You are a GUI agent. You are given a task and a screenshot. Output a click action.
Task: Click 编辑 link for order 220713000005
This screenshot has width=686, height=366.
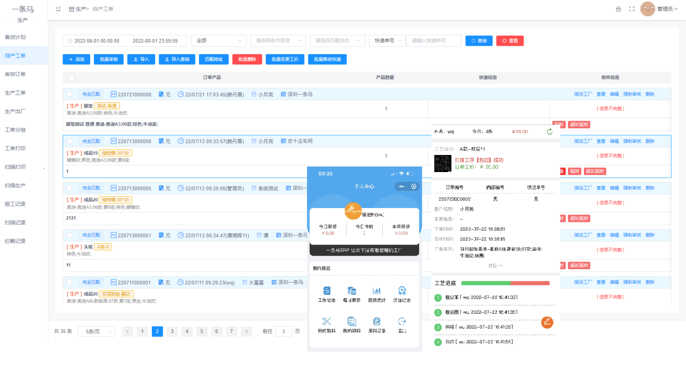coord(614,188)
